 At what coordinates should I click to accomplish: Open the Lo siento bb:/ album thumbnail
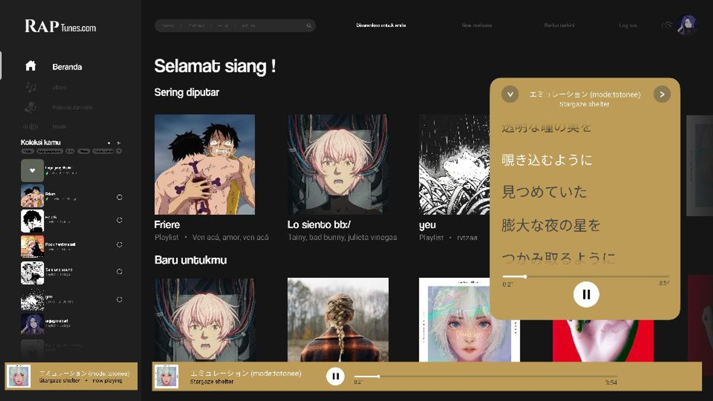point(338,164)
